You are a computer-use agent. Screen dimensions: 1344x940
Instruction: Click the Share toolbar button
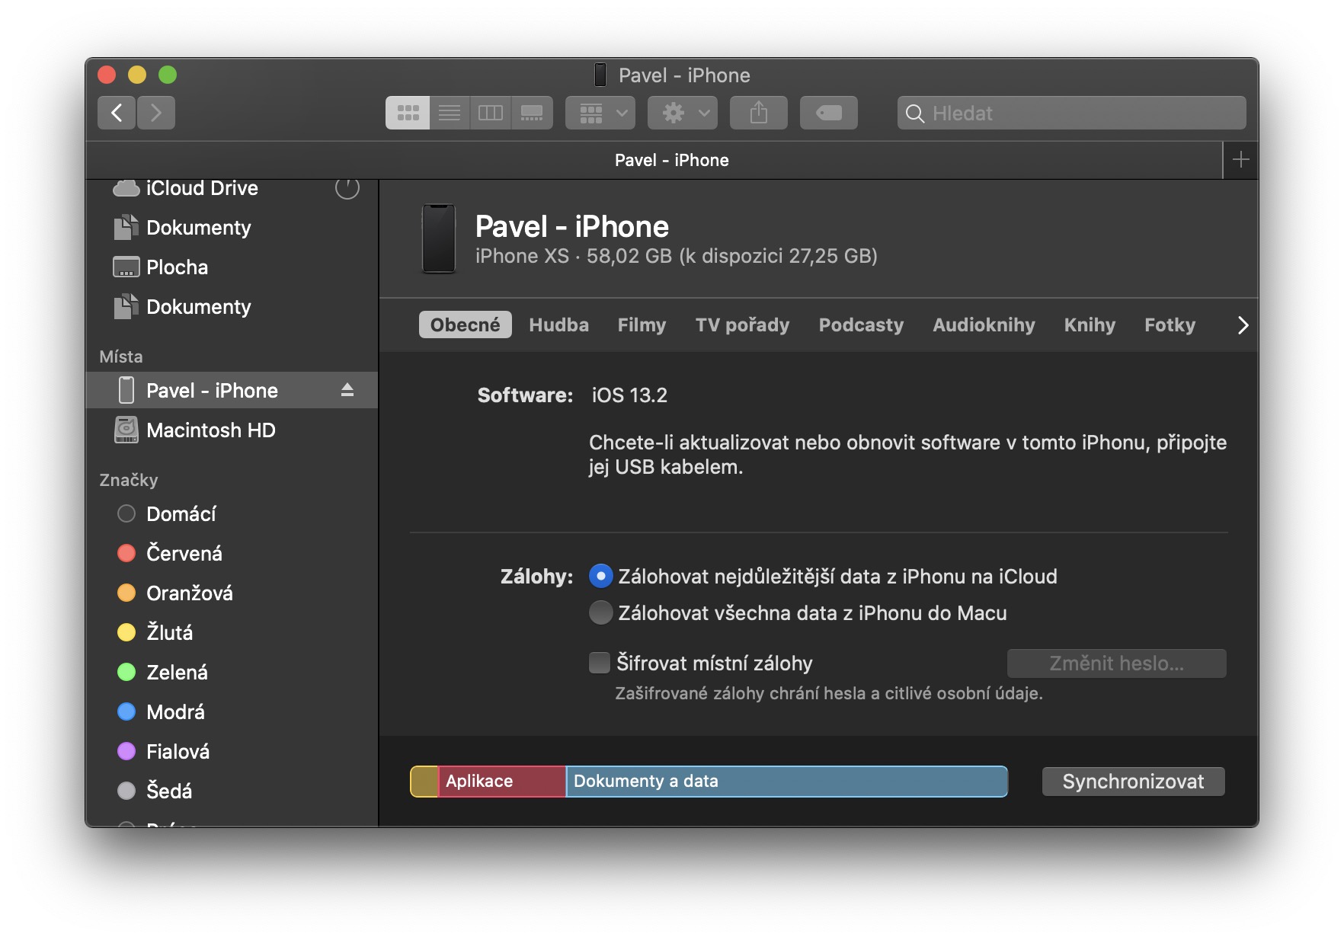(x=759, y=113)
